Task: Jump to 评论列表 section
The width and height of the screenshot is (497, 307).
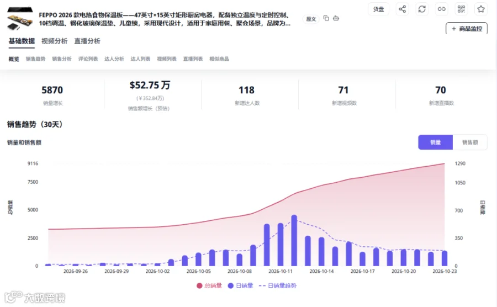Action: tap(88, 59)
